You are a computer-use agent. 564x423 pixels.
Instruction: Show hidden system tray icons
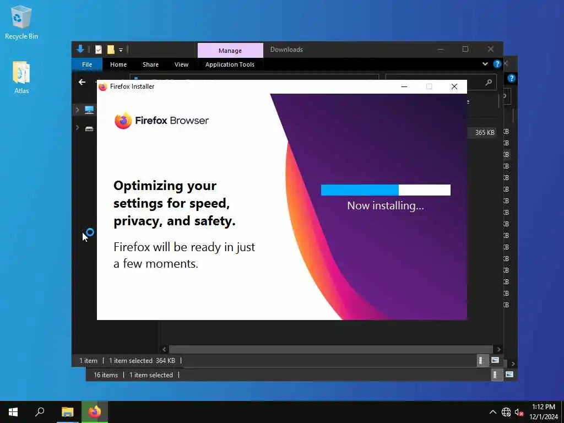tap(493, 413)
